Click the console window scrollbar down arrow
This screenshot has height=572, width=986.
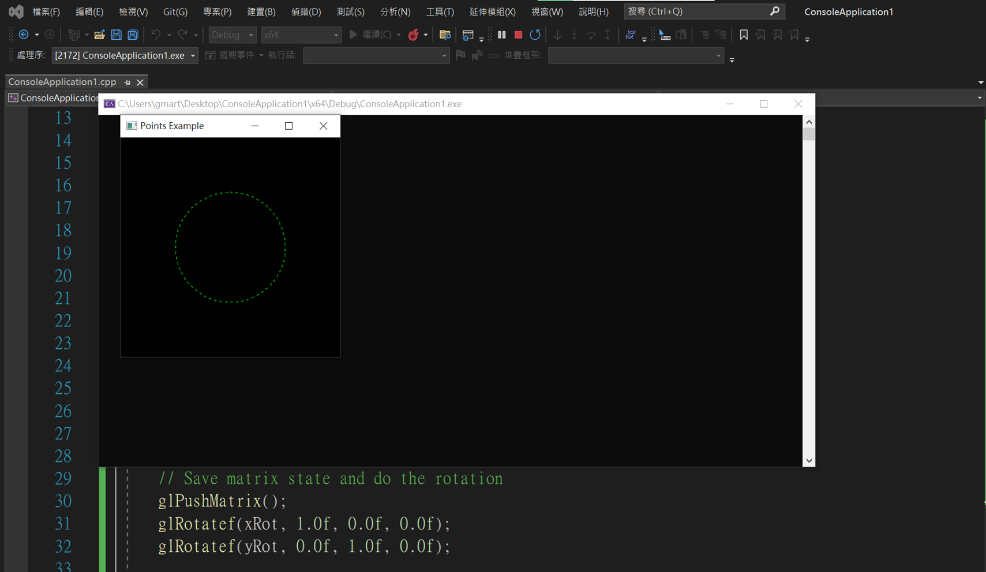click(x=809, y=460)
